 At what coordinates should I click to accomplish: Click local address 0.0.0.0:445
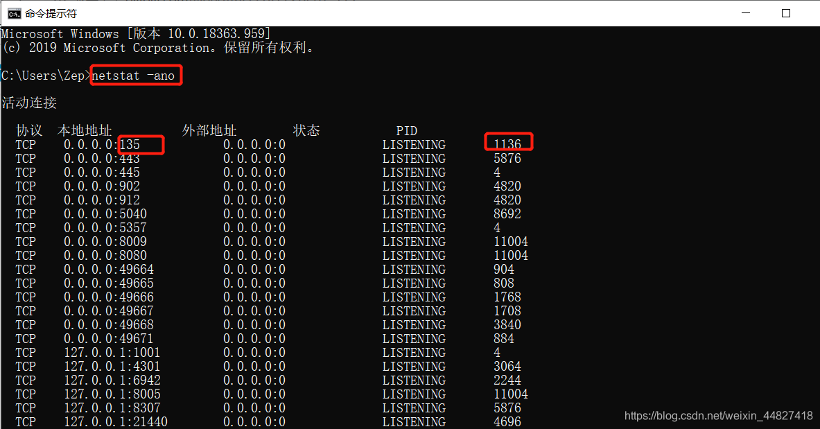(x=102, y=172)
